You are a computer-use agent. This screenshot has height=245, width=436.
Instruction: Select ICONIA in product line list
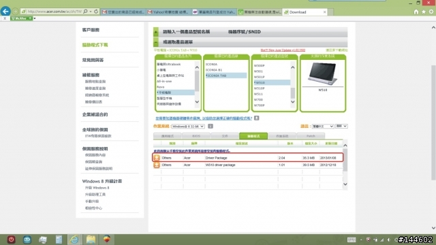pos(212,64)
